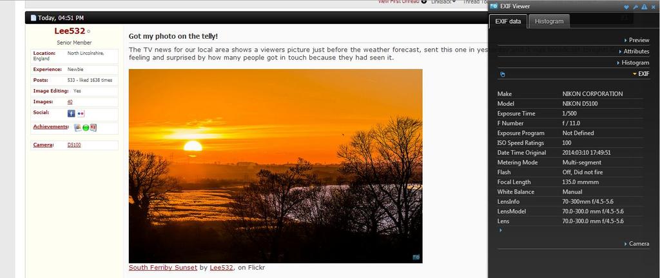Viewport: 660px width, 278px height.
Task: Expand the Attributes section
Action: 634,52
